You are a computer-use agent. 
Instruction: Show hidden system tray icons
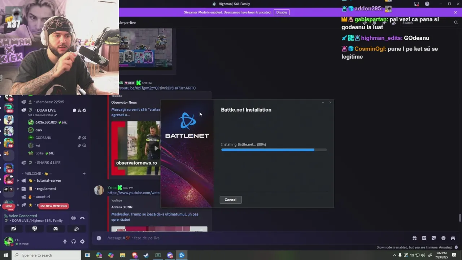tap(394, 255)
